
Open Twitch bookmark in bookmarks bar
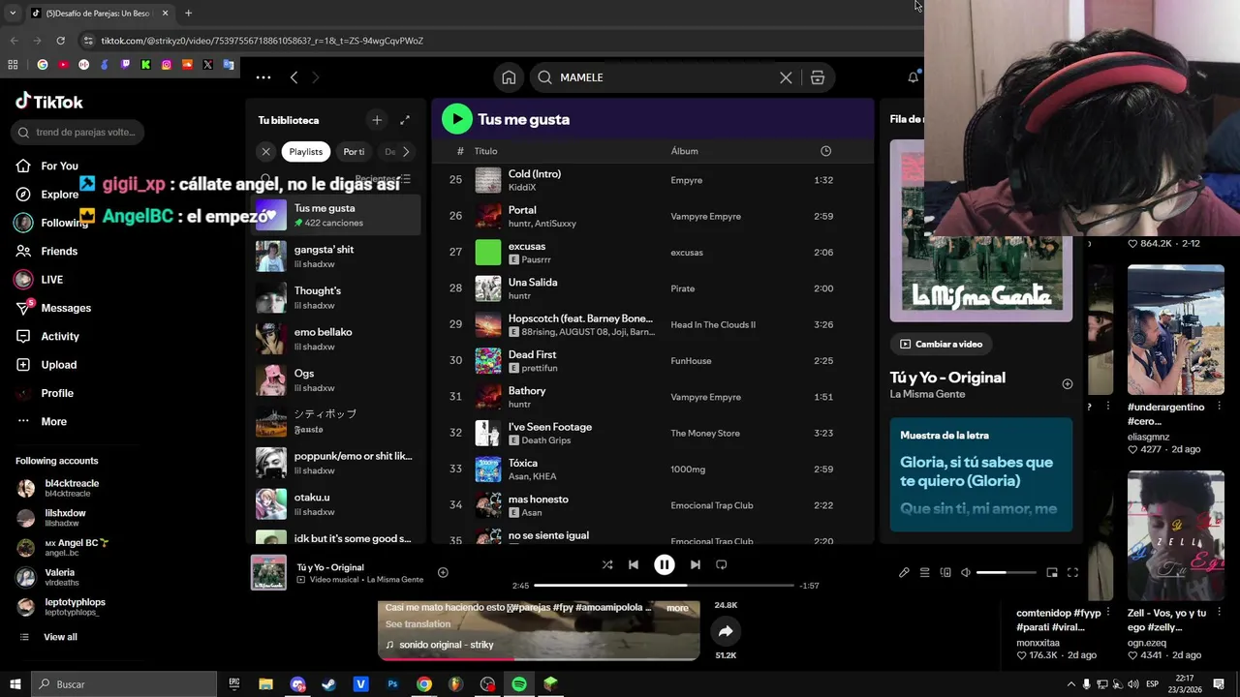[x=125, y=65]
